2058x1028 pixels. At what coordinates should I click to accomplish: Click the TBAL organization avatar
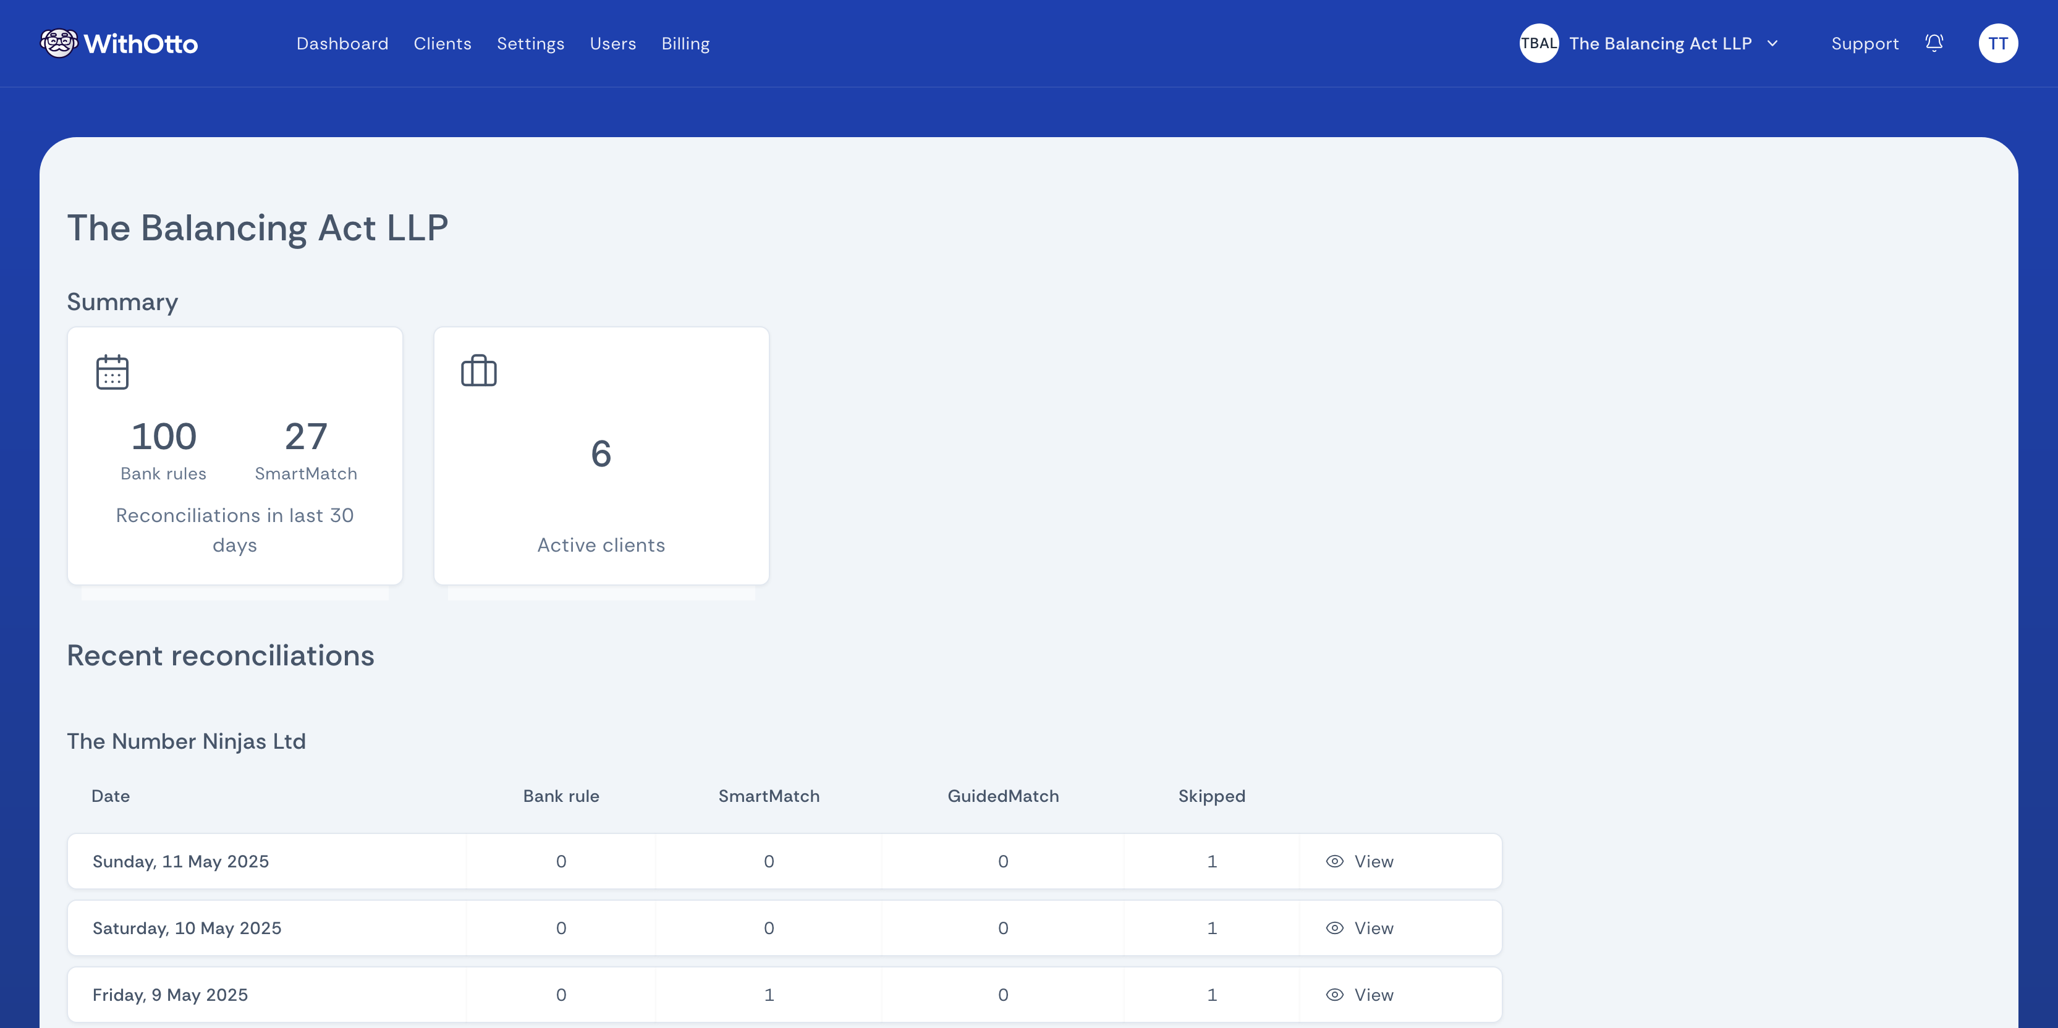(x=1539, y=43)
